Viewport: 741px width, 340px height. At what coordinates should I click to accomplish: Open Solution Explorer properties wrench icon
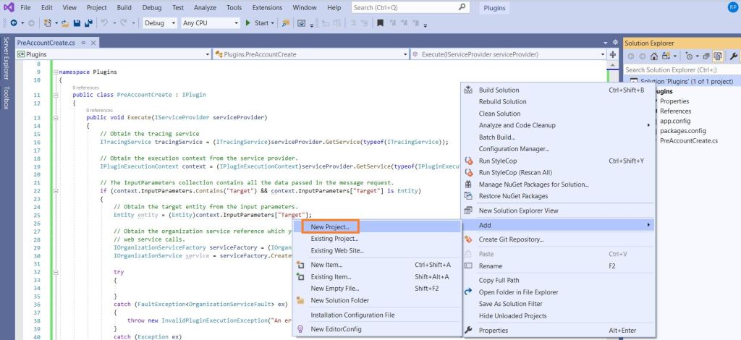[734, 56]
